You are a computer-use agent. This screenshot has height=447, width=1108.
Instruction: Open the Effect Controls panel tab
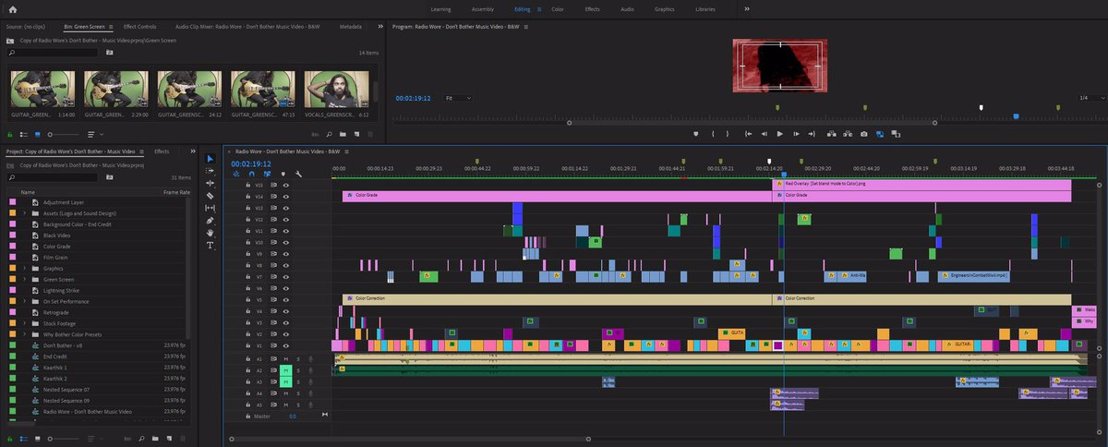[x=139, y=27]
